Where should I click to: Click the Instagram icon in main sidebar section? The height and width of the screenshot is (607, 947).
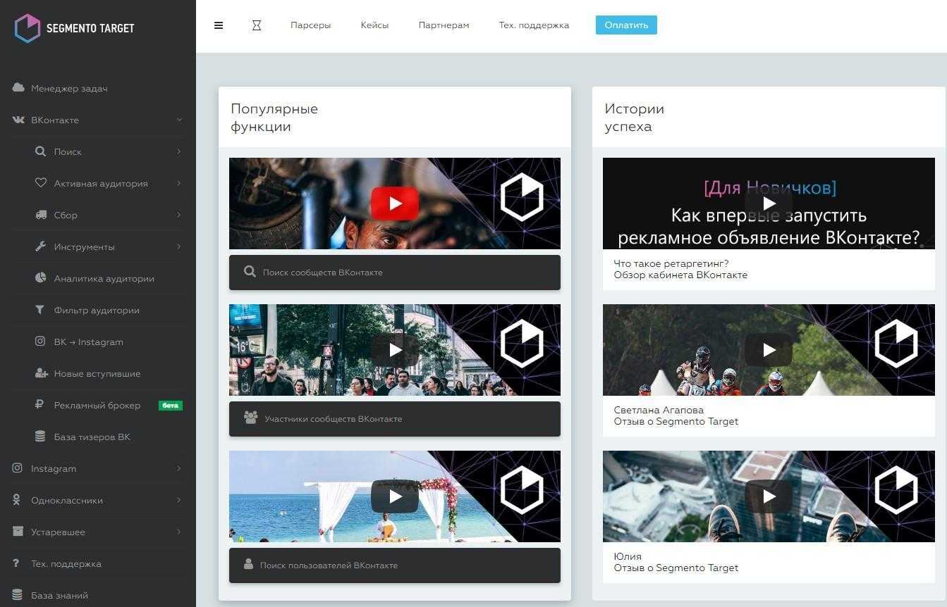coord(18,468)
